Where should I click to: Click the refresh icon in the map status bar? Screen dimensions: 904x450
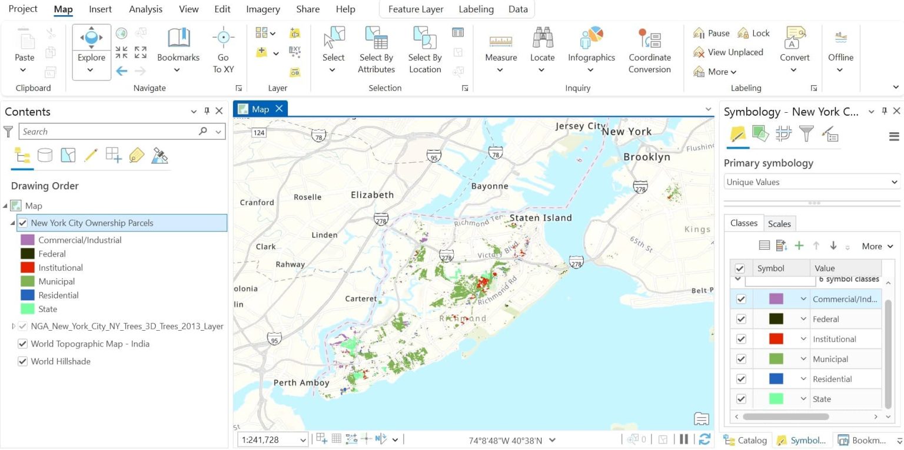pyautogui.click(x=704, y=439)
